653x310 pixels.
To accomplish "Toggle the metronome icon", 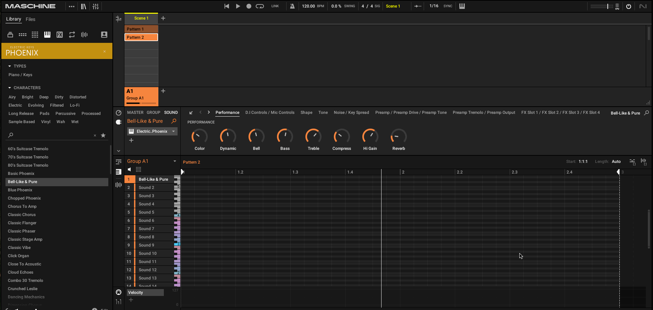I will click(x=292, y=6).
